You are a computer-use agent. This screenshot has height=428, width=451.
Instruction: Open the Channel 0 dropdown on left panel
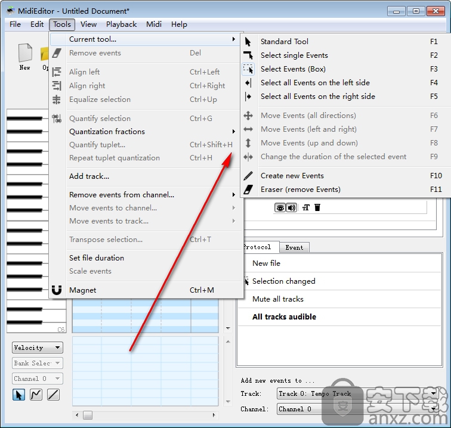38,379
